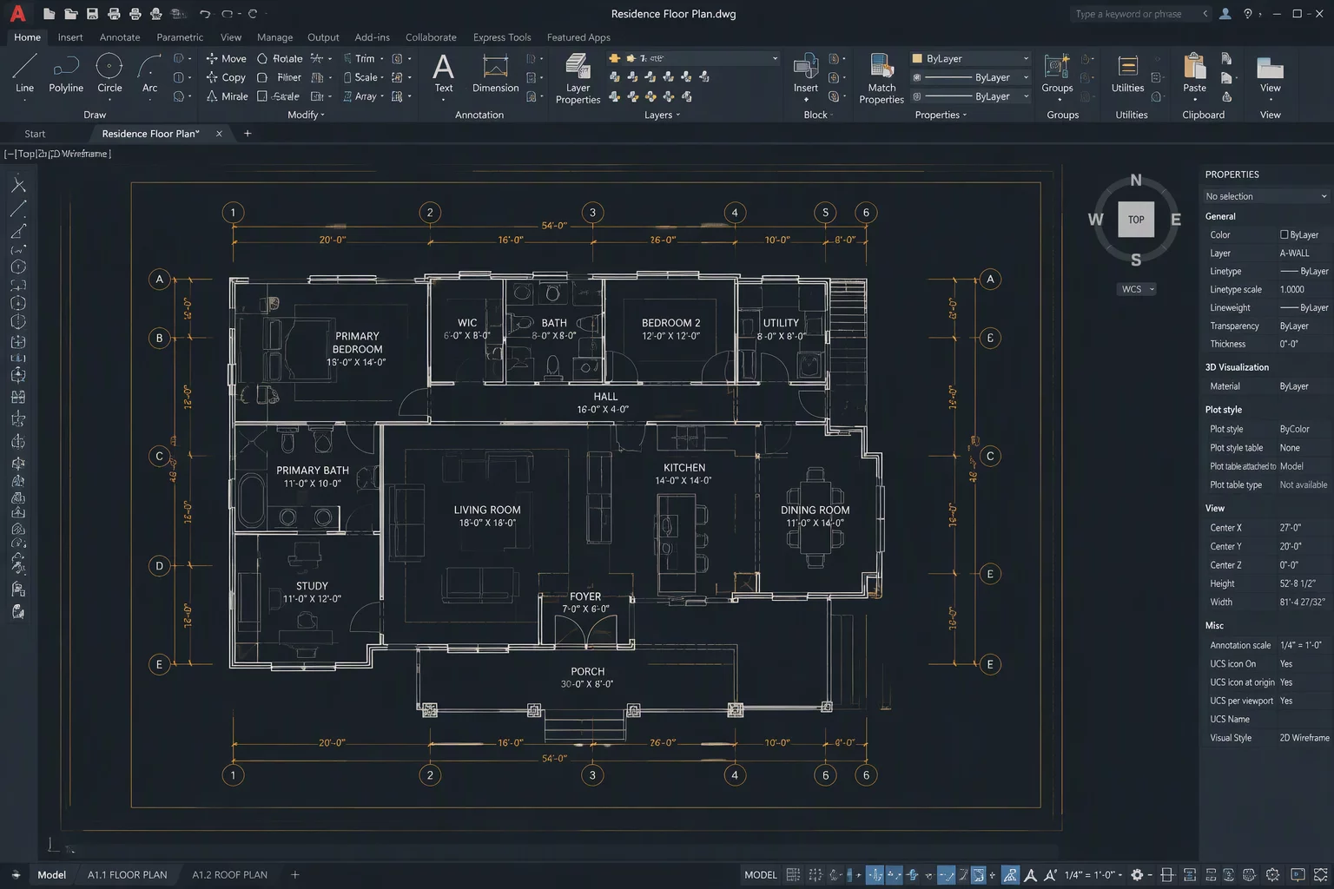This screenshot has height=889, width=1334.
Task: Switch to the Parametric ribbon tab
Action: coord(180,37)
